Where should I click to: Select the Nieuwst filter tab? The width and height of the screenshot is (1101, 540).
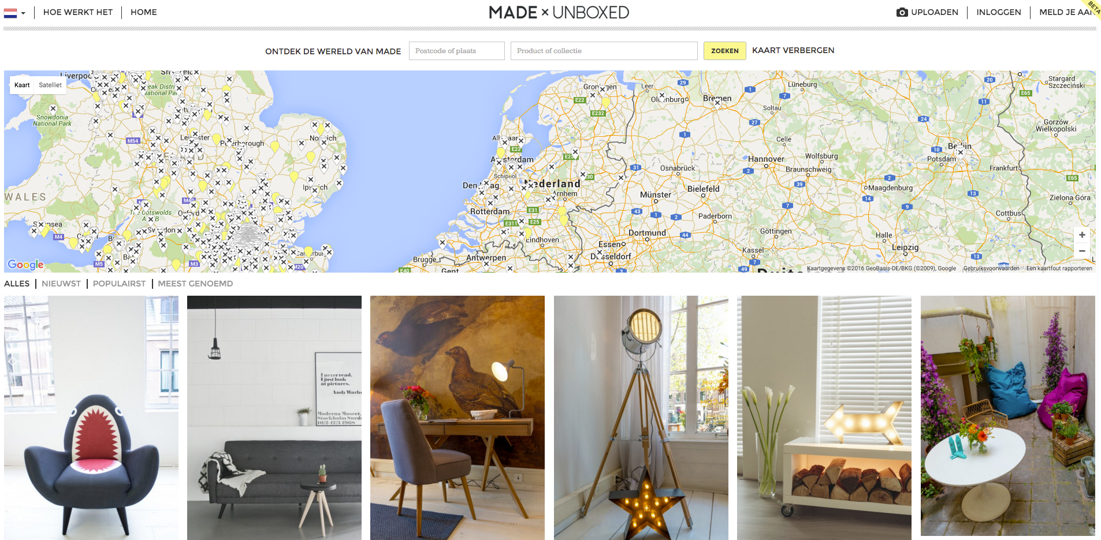coord(61,284)
